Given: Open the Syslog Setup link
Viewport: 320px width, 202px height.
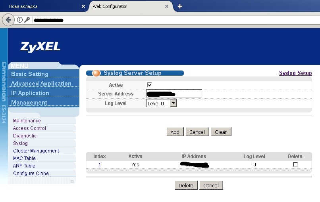Looking at the screenshot, I should (x=295, y=73).
